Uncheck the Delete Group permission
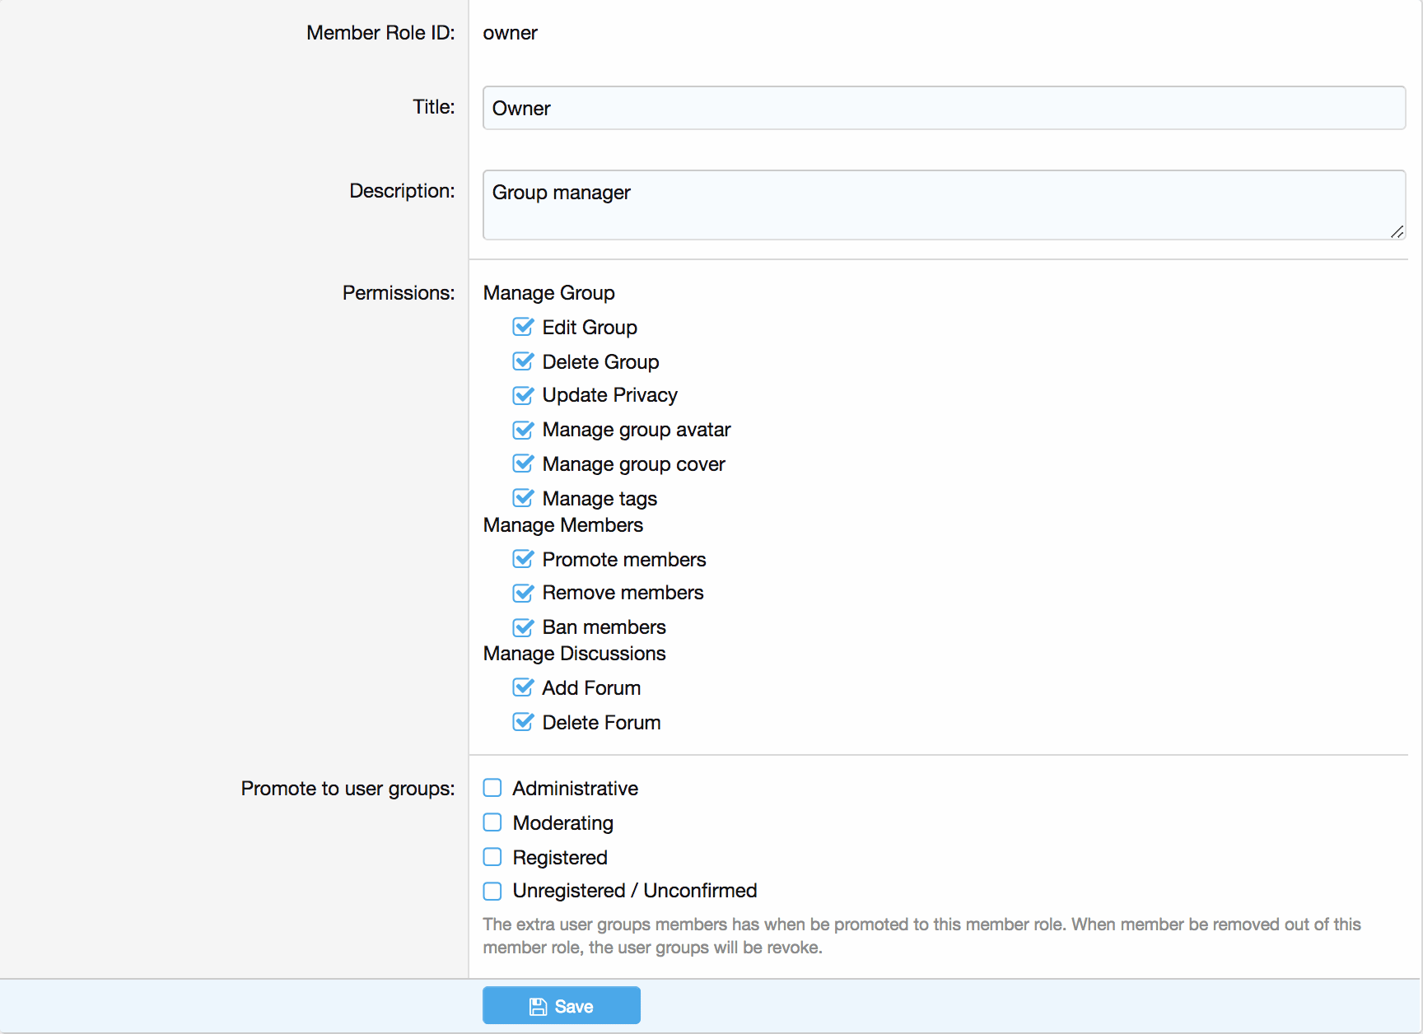The width and height of the screenshot is (1423, 1034). coord(523,362)
